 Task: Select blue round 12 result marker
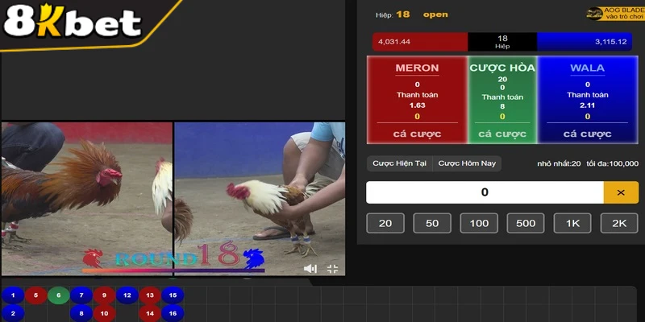click(127, 295)
